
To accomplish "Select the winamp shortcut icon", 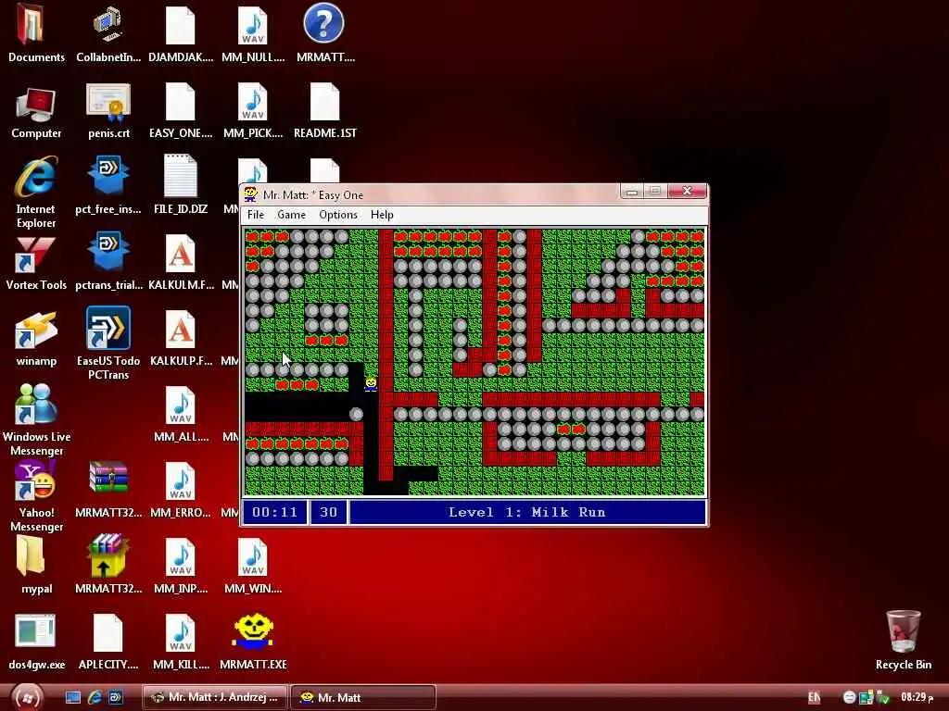I will pyautogui.click(x=36, y=339).
